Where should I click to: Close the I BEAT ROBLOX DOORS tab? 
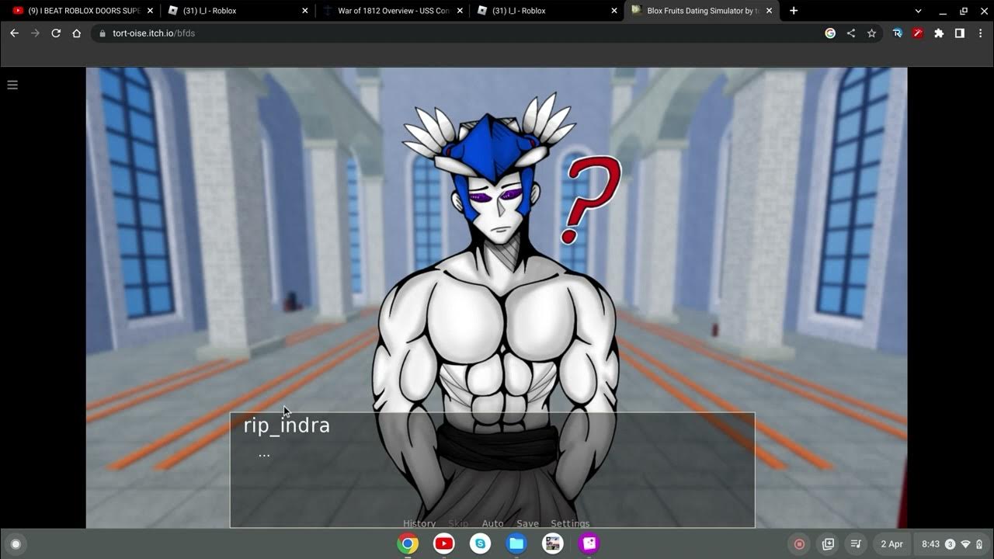(x=151, y=11)
